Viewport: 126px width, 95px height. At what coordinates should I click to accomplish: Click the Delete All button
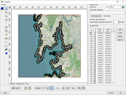point(38,88)
